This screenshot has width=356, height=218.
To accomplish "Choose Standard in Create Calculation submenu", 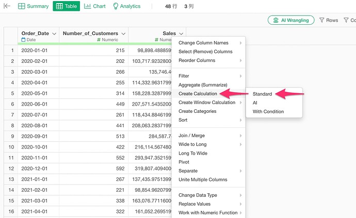I will (x=274, y=94).
